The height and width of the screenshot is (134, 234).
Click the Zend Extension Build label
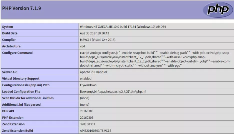18,131
